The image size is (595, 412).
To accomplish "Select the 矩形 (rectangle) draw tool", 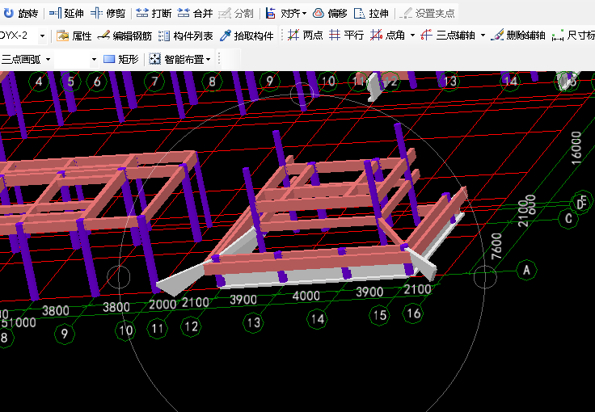I will pos(121,59).
